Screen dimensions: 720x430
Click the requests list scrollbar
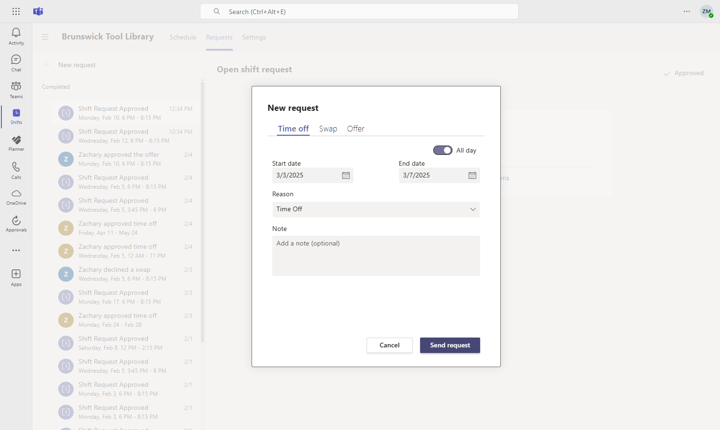coord(203,212)
